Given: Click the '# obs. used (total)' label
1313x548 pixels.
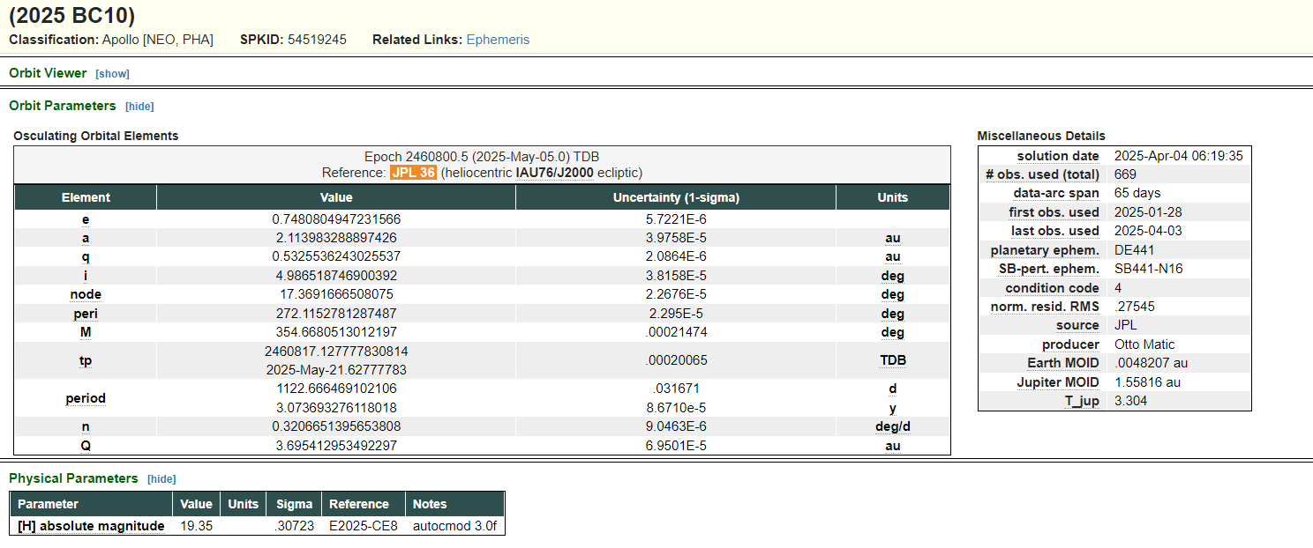Looking at the screenshot, I should 1042,174.
